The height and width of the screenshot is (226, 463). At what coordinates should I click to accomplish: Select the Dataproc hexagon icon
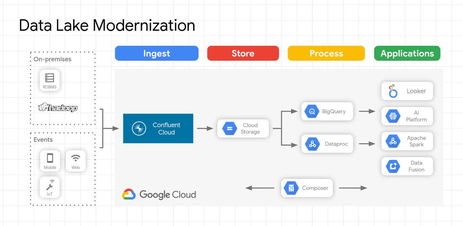(x=312, y=144)
